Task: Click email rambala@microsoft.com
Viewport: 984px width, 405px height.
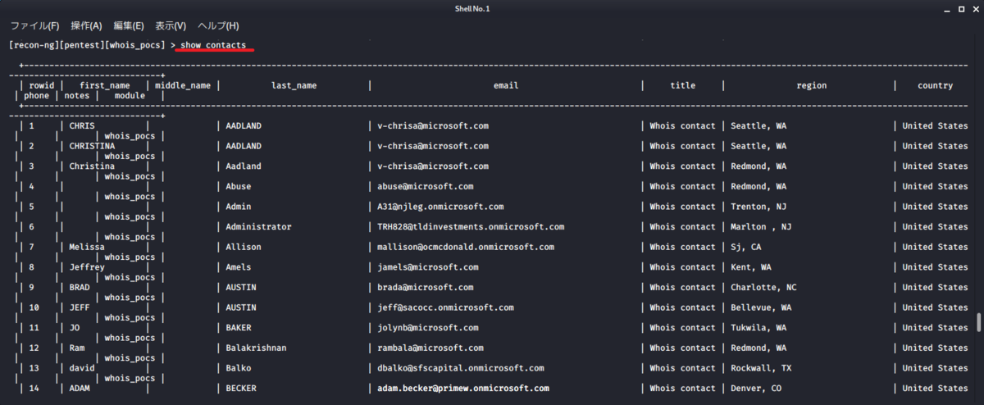Action: coord(430,348)
